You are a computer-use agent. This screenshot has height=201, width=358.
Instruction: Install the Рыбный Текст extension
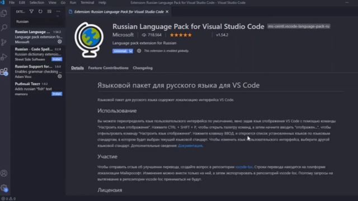pyautogui.click(x=56, y=94)
